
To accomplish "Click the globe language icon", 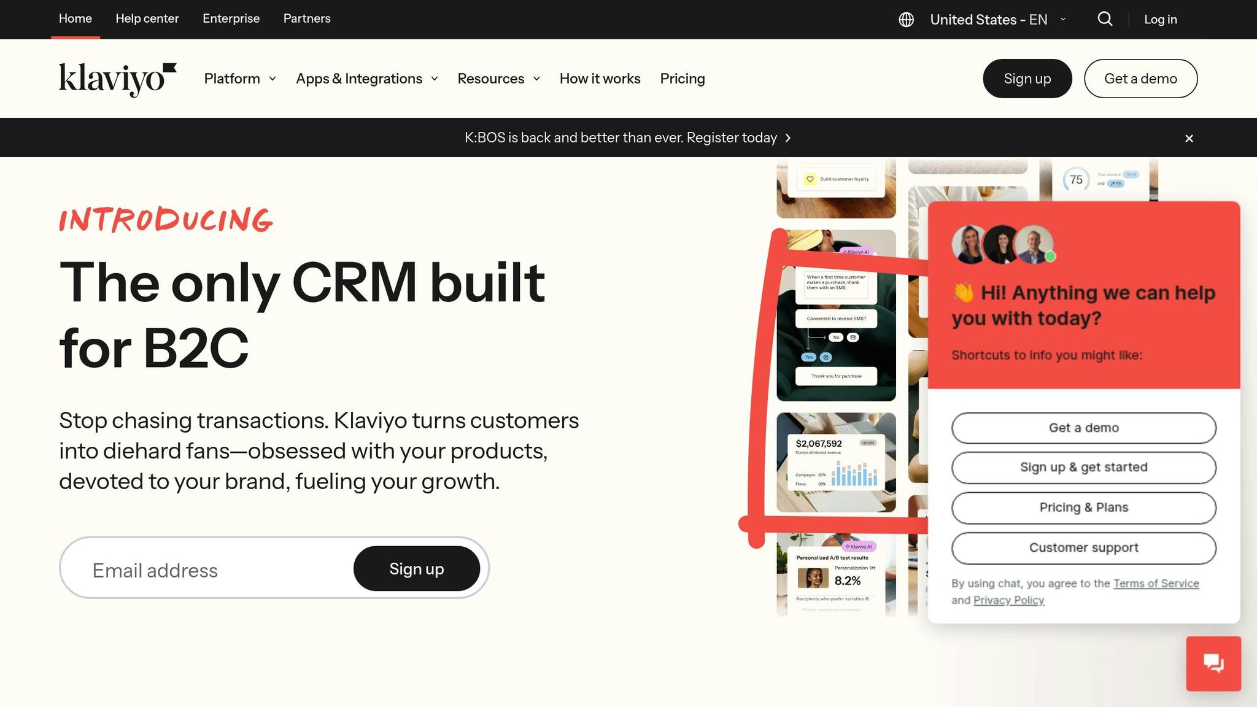I will tap(906, 20).
